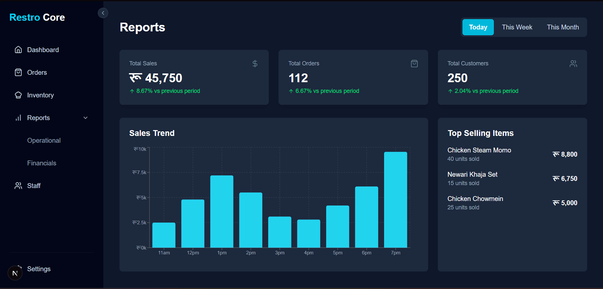Switch to This Week range
The width and height of the screenshot is (603, 289).
pos(517,27)
